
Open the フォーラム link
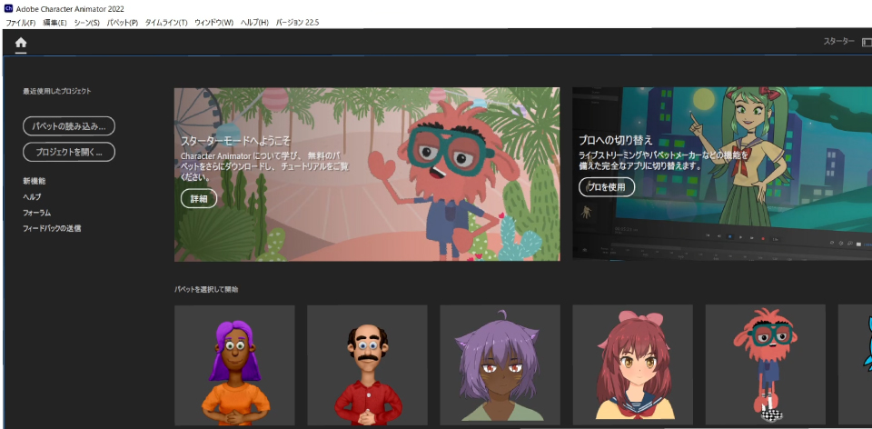pos(37,213)
